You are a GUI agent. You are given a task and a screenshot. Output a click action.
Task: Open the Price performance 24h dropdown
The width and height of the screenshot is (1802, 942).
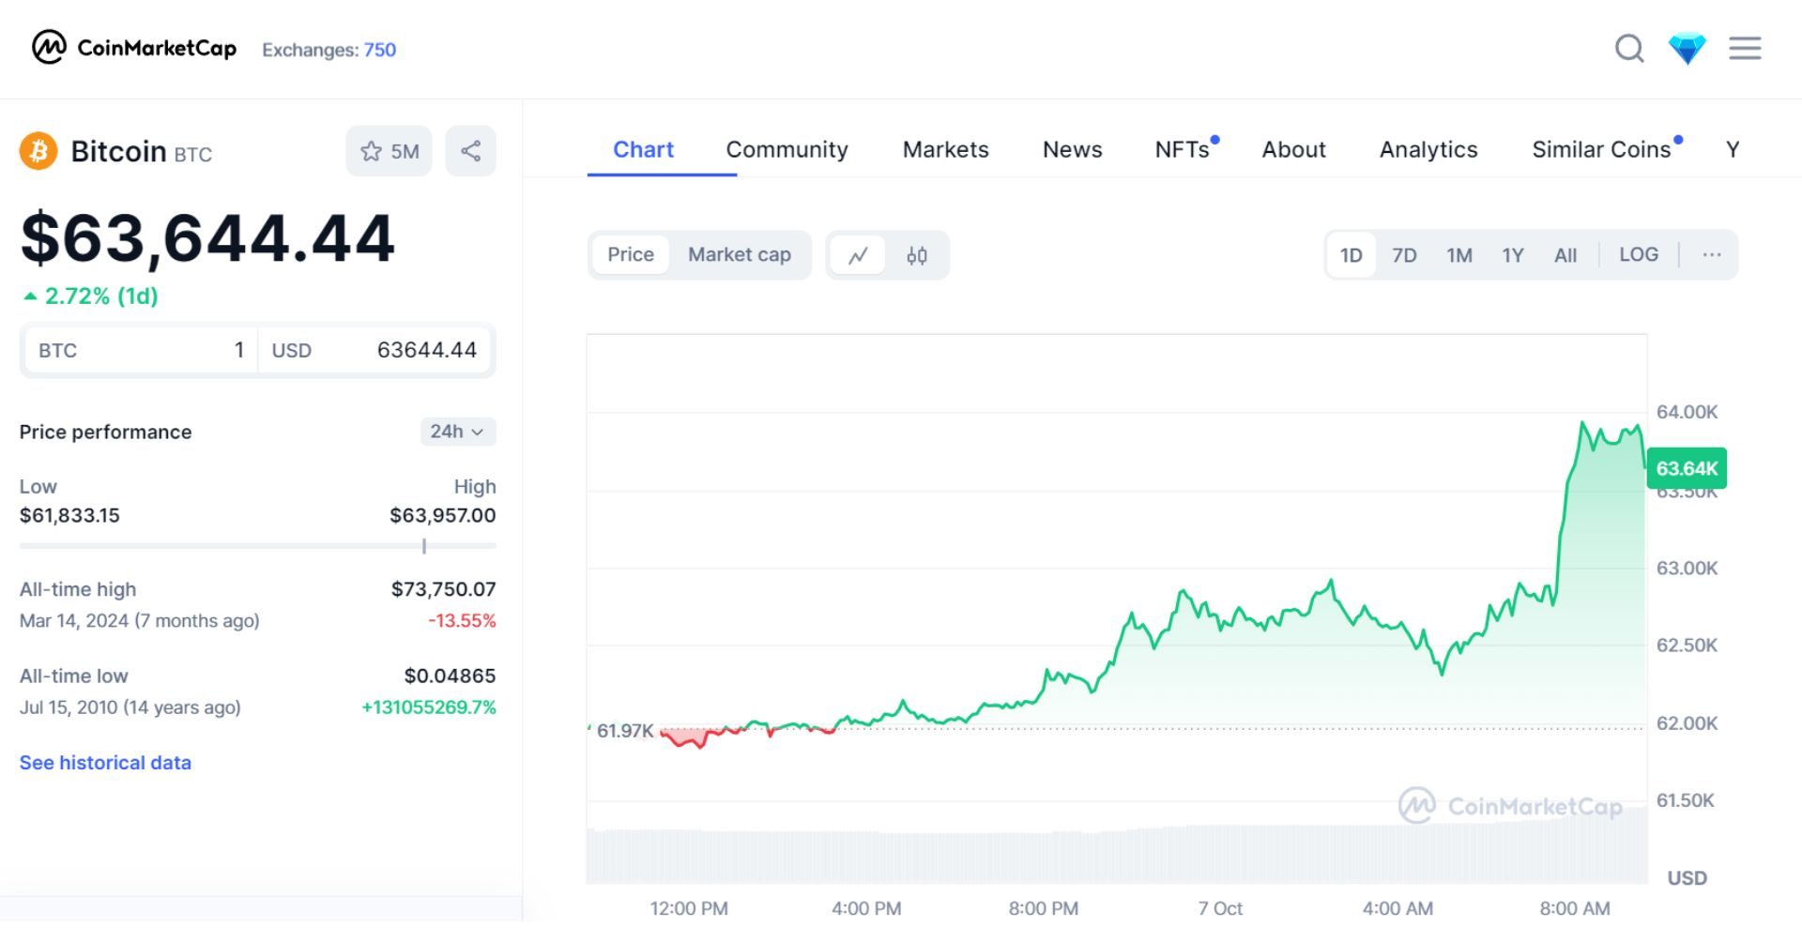[x=456, y=432]
